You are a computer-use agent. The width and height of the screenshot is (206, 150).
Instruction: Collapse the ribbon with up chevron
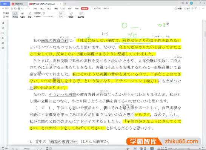tap(203, 9)
